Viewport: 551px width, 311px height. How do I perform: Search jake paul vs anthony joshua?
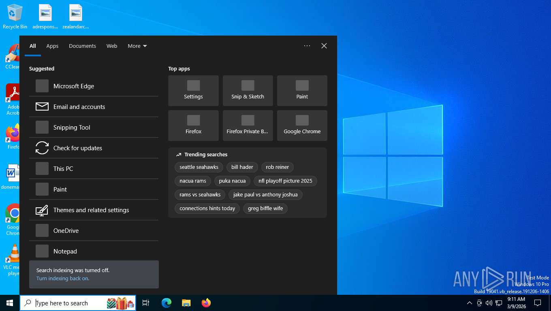click(265, 194)
